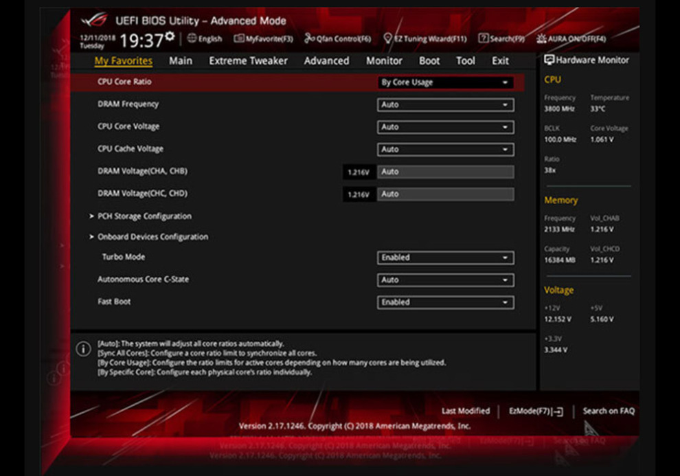Open the Boot tab
680x476 pixels.
coord(429,60)
